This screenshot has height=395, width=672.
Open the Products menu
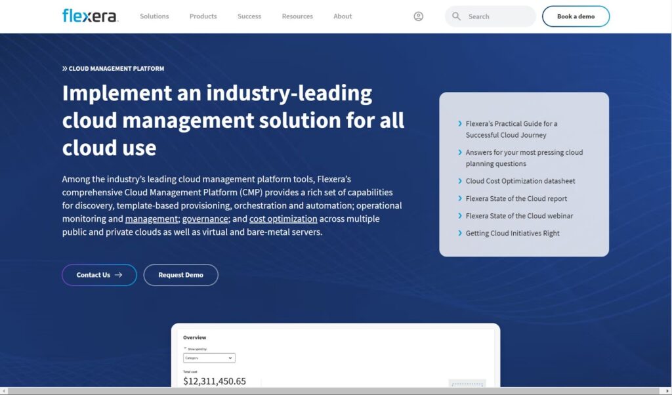click(x=203, y=16)
